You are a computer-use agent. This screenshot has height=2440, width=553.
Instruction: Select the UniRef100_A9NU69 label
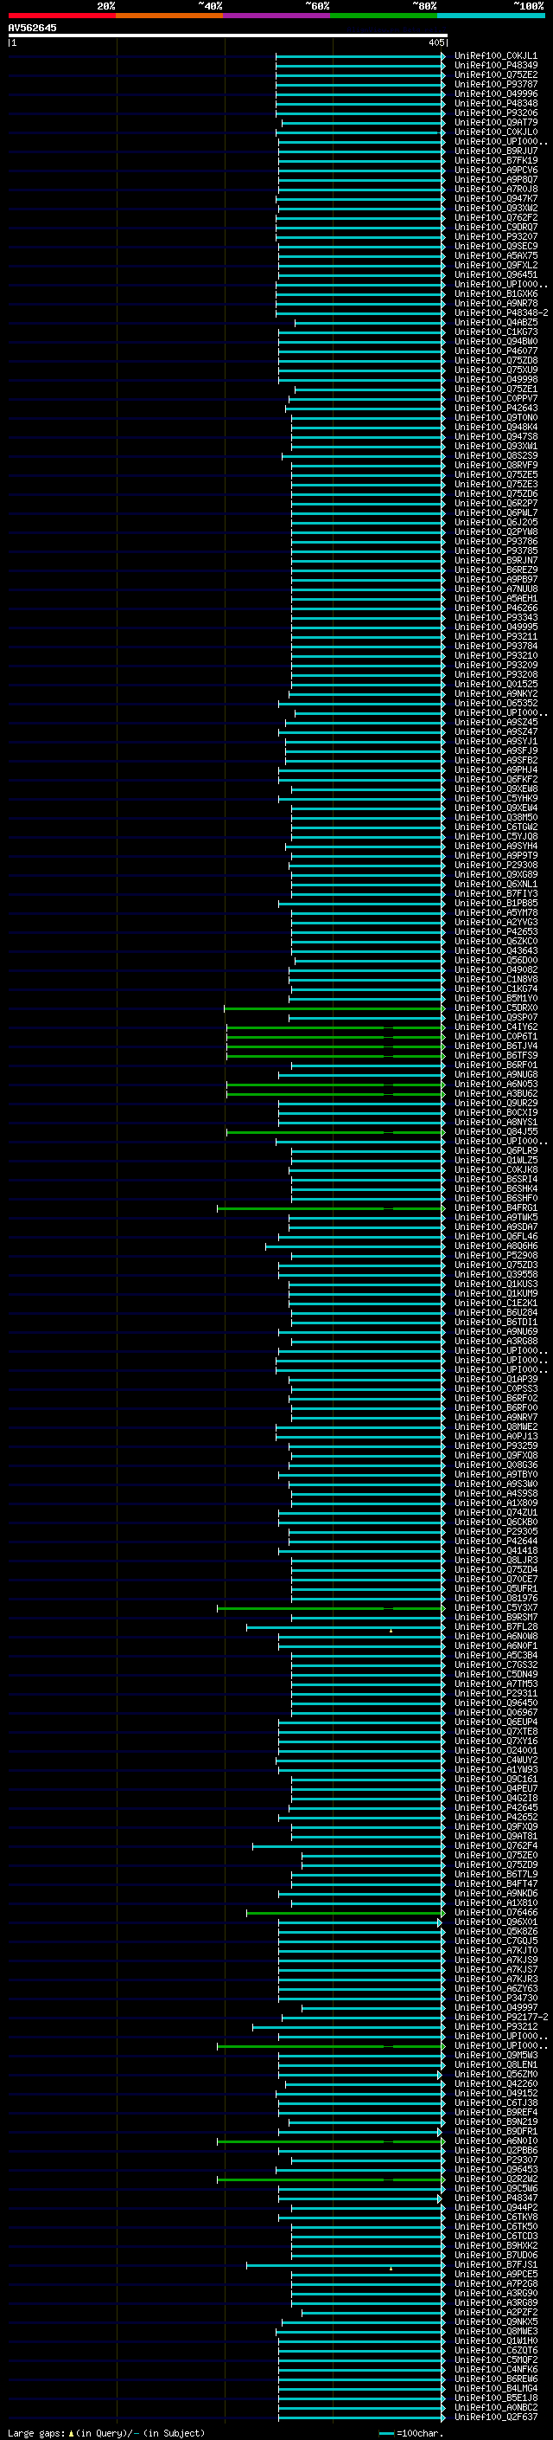pyautogui.click(x=495, y=1332)
